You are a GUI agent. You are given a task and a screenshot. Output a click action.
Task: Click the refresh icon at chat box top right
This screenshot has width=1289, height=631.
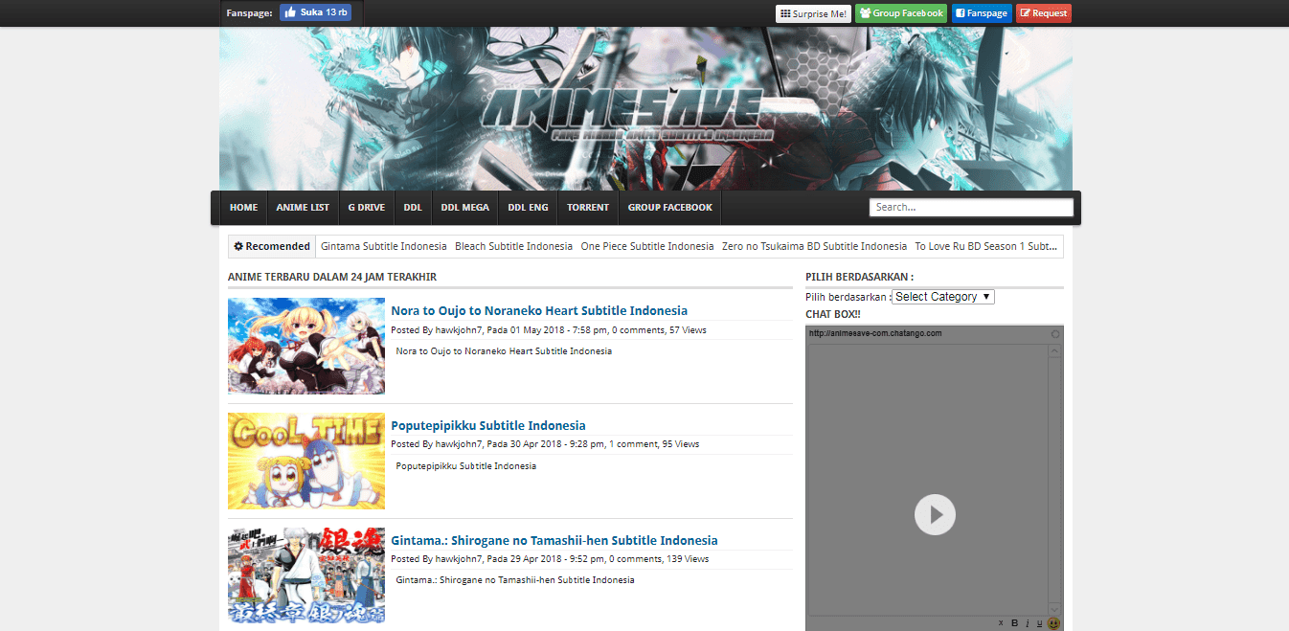pyautogui.click(x=1053, y=332)
